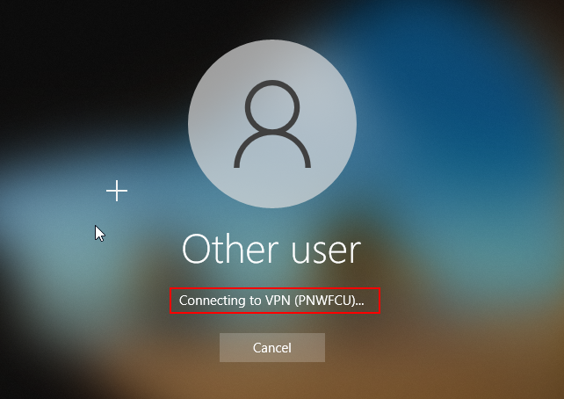The width and height of the screenshot is (564, 399).
Task: Click the word to in status line
Action: [x=255, y=301]
